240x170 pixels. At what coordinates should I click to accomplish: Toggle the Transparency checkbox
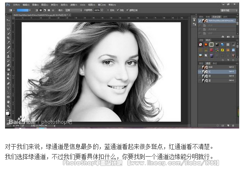point(127,10)
